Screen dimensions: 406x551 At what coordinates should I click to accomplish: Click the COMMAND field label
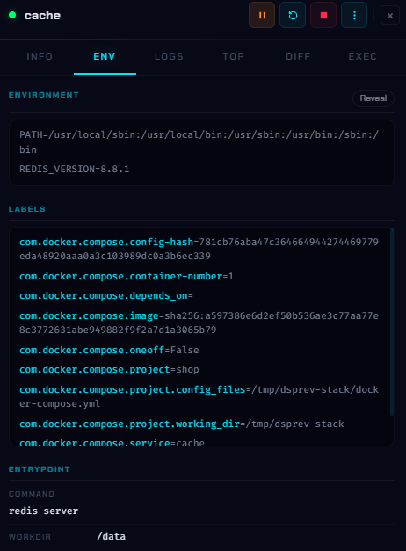pos(32,494)
